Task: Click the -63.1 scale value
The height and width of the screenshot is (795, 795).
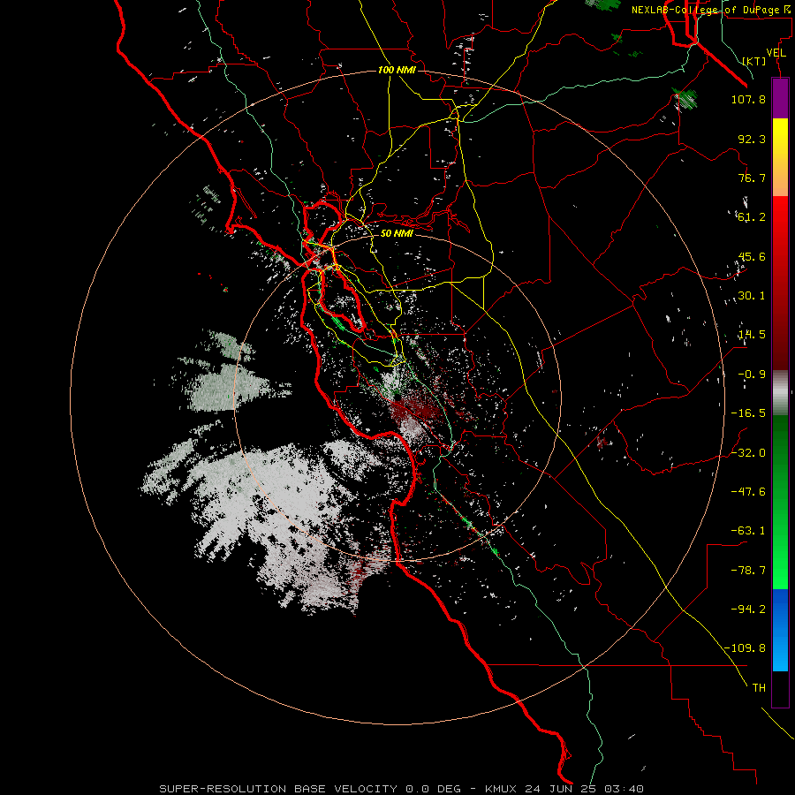Action: tap(748, 531)
